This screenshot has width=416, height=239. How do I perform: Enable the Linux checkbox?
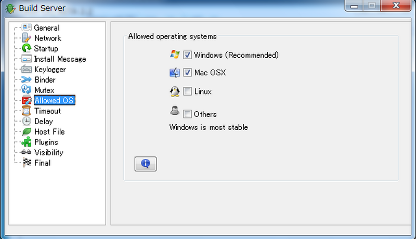188,92
